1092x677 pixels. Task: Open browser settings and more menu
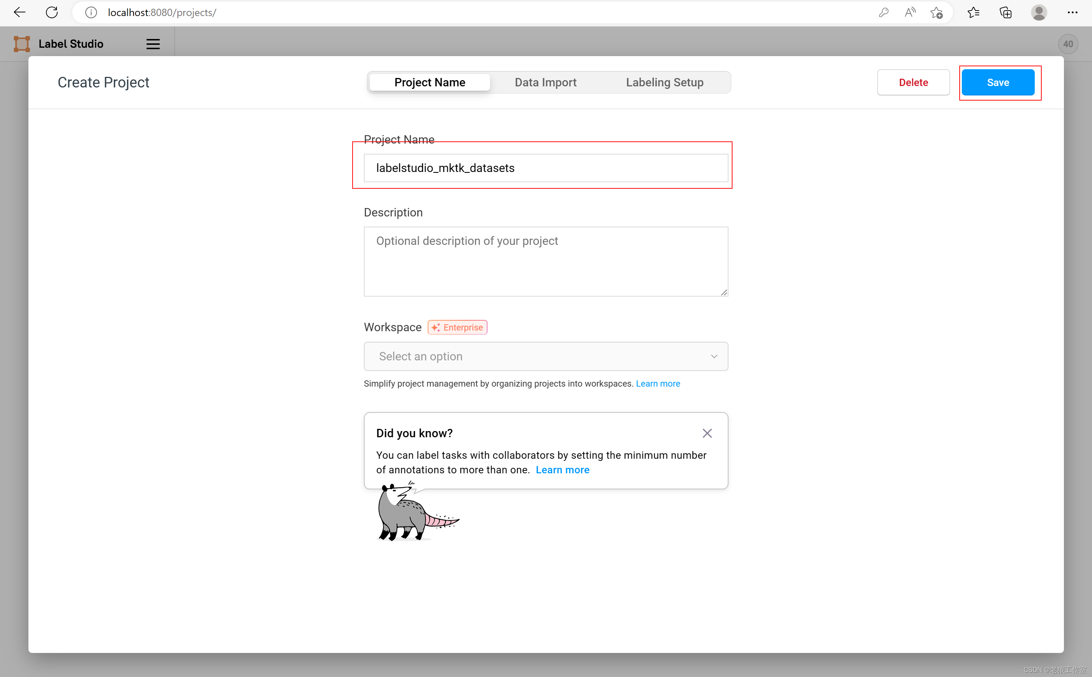click(1072, 12)
